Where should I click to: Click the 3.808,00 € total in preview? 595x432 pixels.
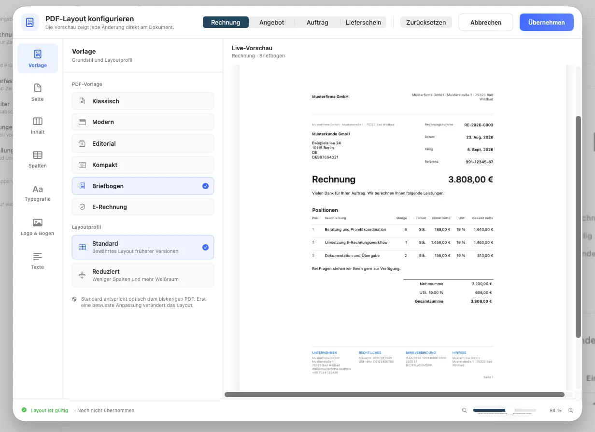[470, 180]
